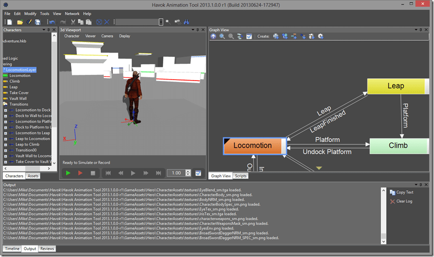This screenshot has width=434, height=257.
Task: Click the Graph View layout arrange icon
Action: [x=240, y=36]
